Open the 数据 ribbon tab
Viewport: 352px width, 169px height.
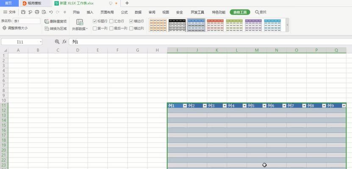pos(138,12)
